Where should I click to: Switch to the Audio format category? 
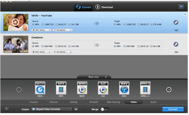click(153, 102)
